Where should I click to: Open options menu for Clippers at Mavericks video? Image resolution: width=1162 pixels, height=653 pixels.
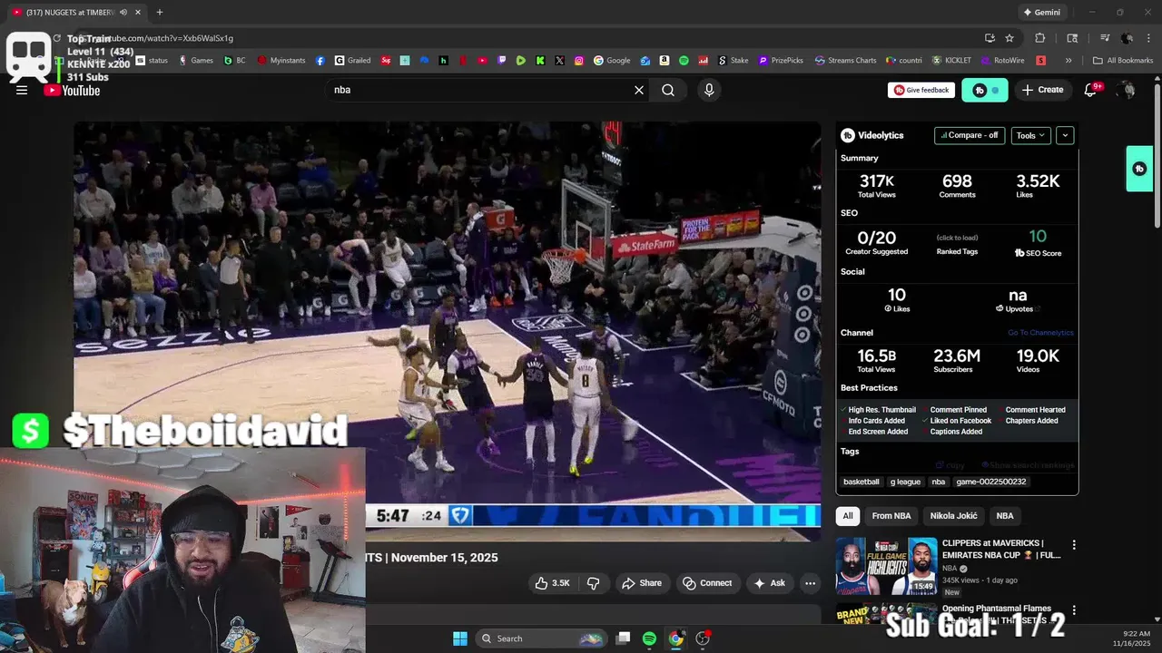click(x=1074, y=545)
